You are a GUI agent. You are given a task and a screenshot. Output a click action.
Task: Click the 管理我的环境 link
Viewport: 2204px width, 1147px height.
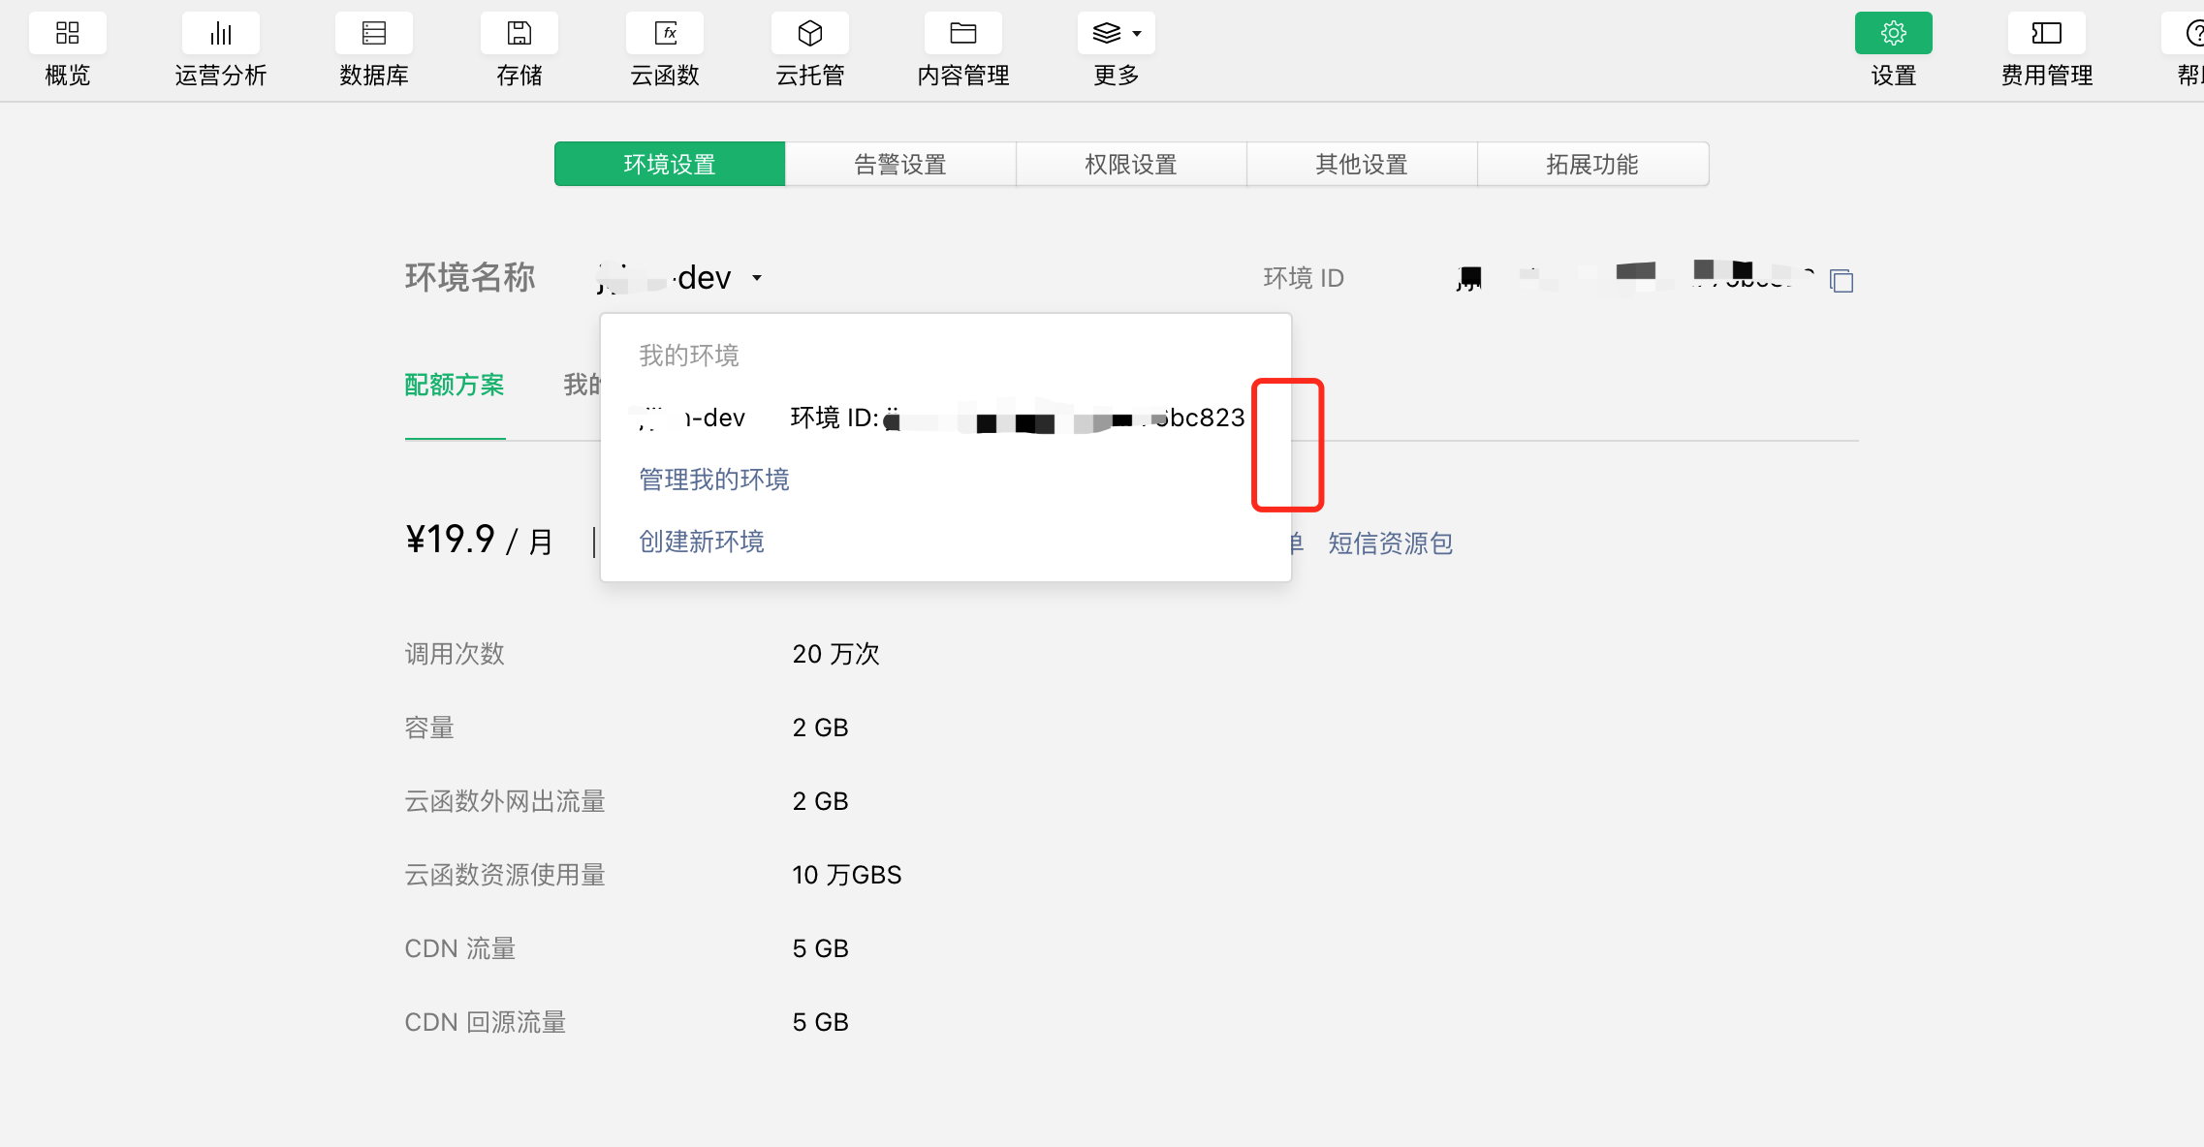click(x=714, y=480)
